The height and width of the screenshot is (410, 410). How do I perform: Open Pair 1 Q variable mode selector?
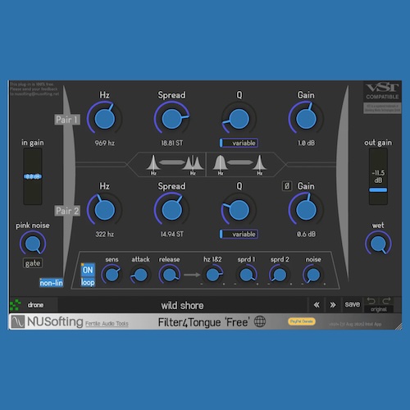tap(239, 143)
